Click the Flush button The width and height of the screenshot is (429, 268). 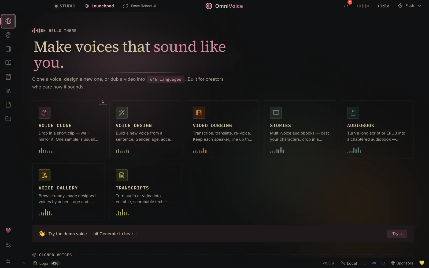(406, 6)
